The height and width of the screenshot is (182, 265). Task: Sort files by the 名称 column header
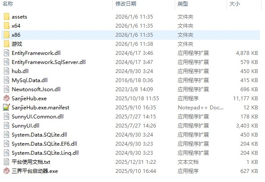pos(8,3)
